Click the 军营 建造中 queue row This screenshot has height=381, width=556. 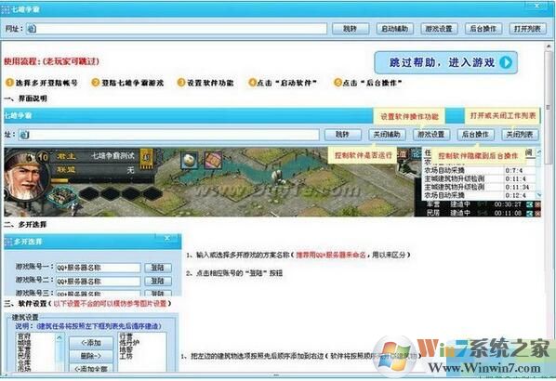[478, 204]
